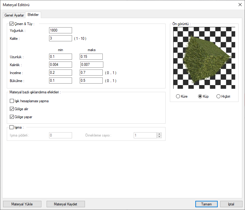Screen dimensions: 245x210
Task: Click the Kalite value field
Action: 60,38
